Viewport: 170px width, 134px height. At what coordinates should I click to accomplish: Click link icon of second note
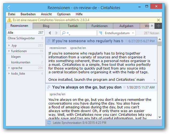point(49,87)
